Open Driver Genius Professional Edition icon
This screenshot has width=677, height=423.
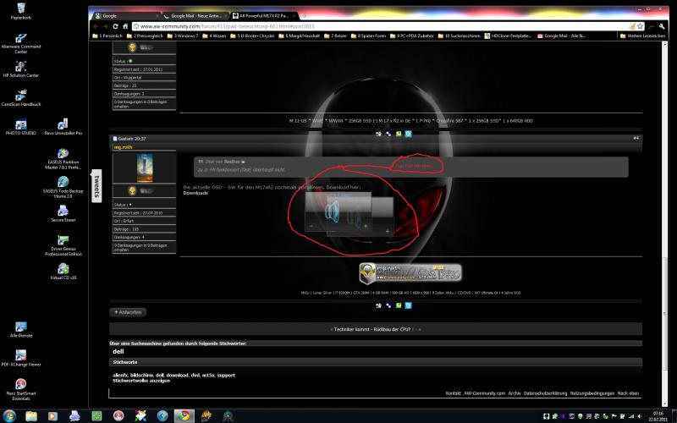(63, 245)
